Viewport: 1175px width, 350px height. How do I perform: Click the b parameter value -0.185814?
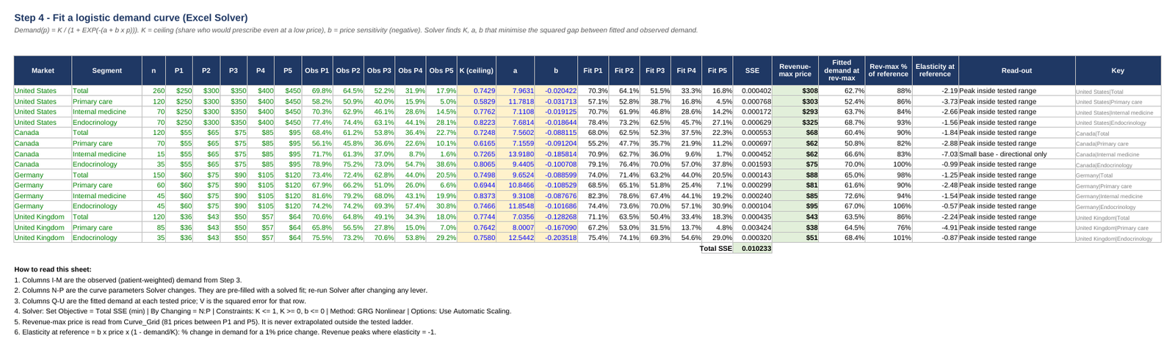tap(556, 154)
